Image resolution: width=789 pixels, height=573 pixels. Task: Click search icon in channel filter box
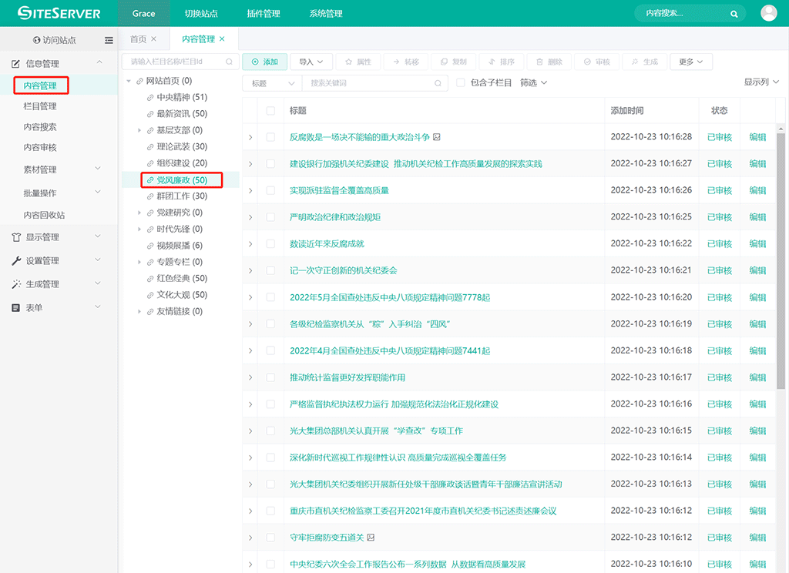pyautogui.click(x=229, y=62)
